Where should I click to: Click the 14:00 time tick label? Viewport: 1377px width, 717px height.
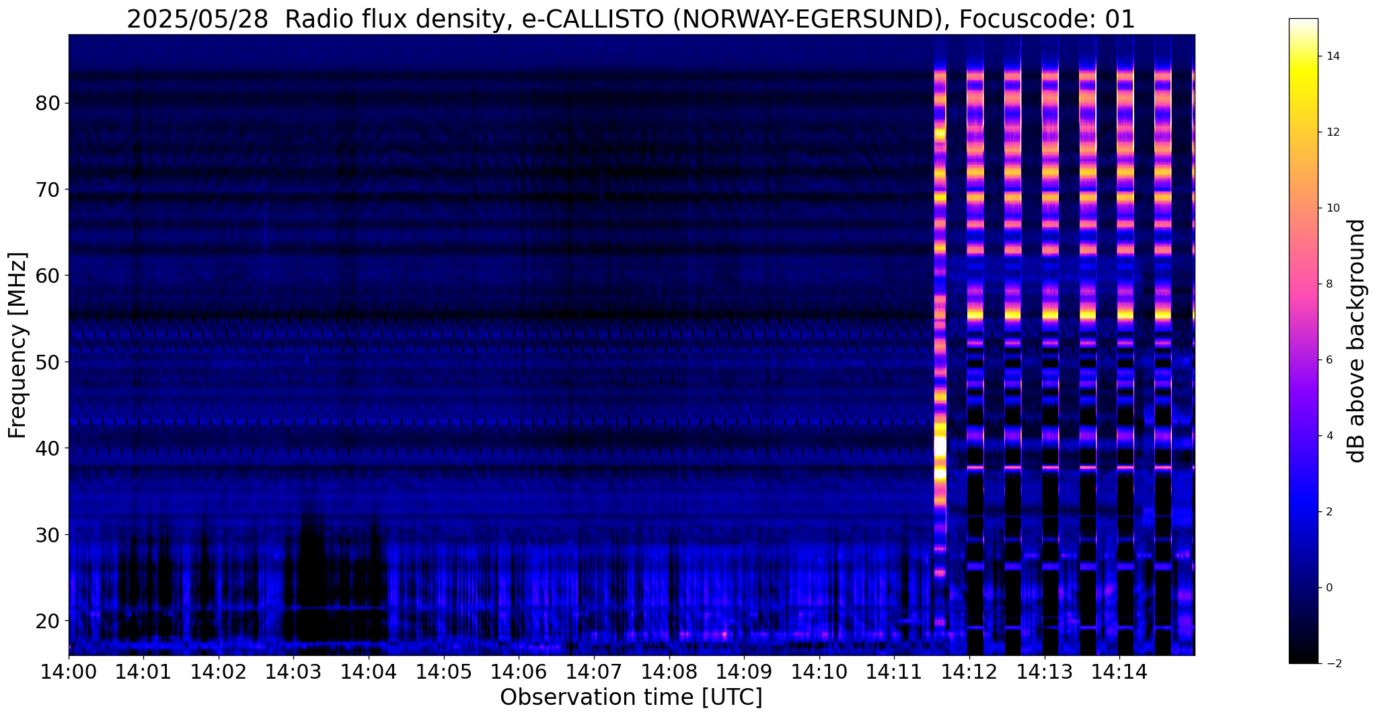click(69, 671)
